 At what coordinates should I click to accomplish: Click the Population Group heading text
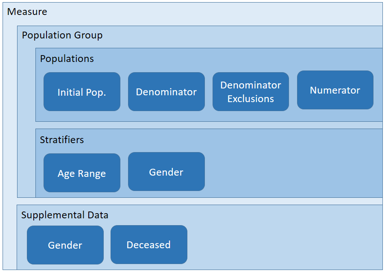(x=62, y=35)
